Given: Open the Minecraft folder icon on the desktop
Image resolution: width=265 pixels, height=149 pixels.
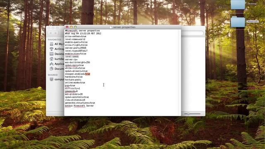Looking at the screenshot, I should point(238,22).
